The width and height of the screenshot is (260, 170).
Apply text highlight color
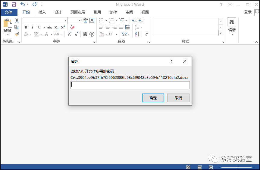point(36,34)
